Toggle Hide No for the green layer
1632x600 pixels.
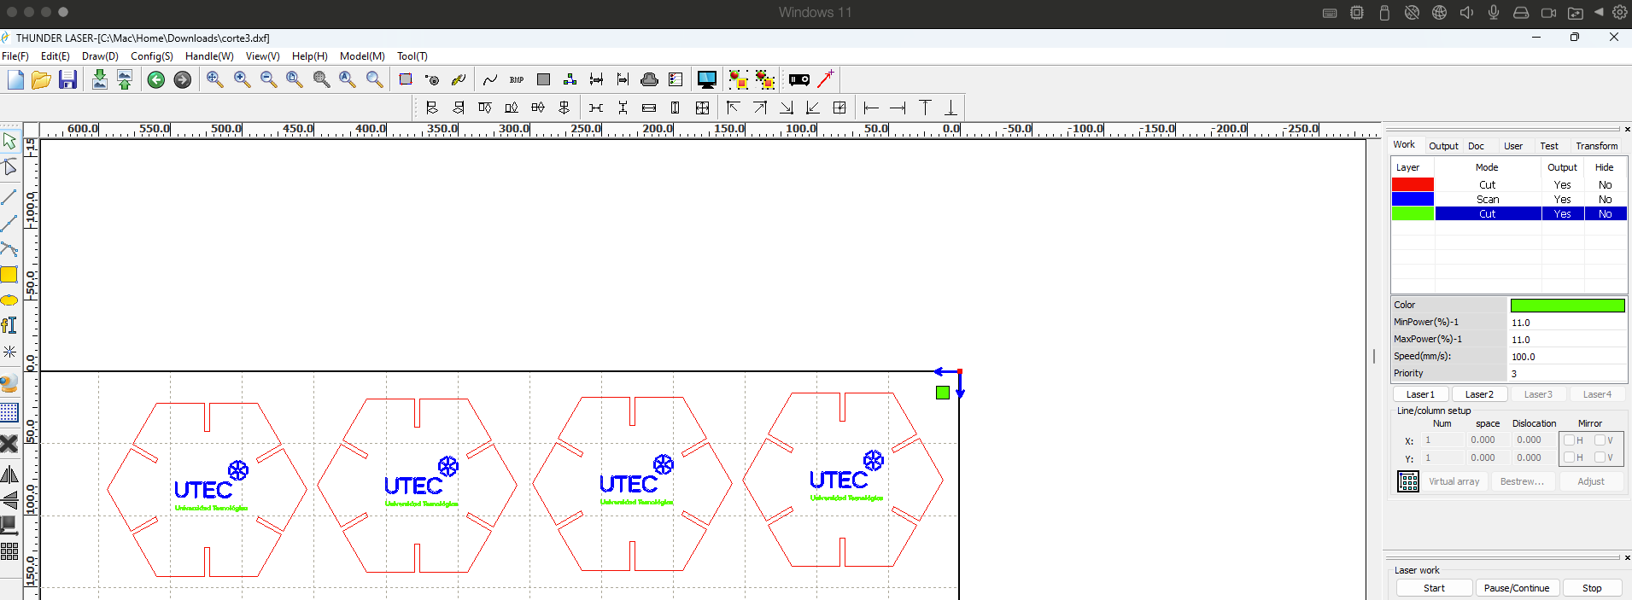pyautogui.click(x=1606, y=213)
